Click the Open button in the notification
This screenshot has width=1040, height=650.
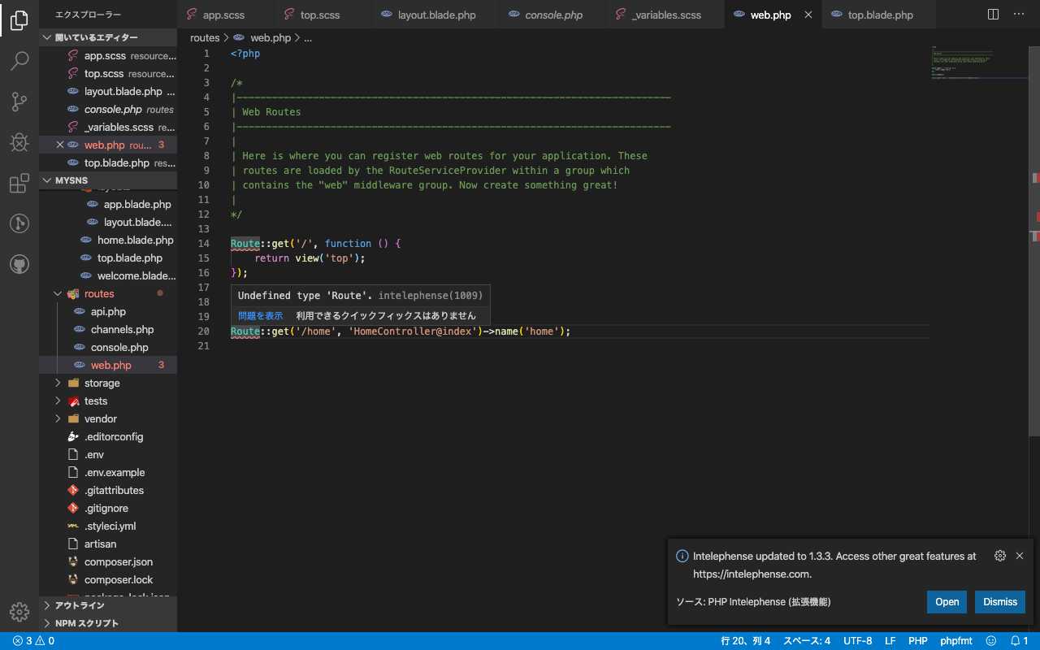coord(947,602)
